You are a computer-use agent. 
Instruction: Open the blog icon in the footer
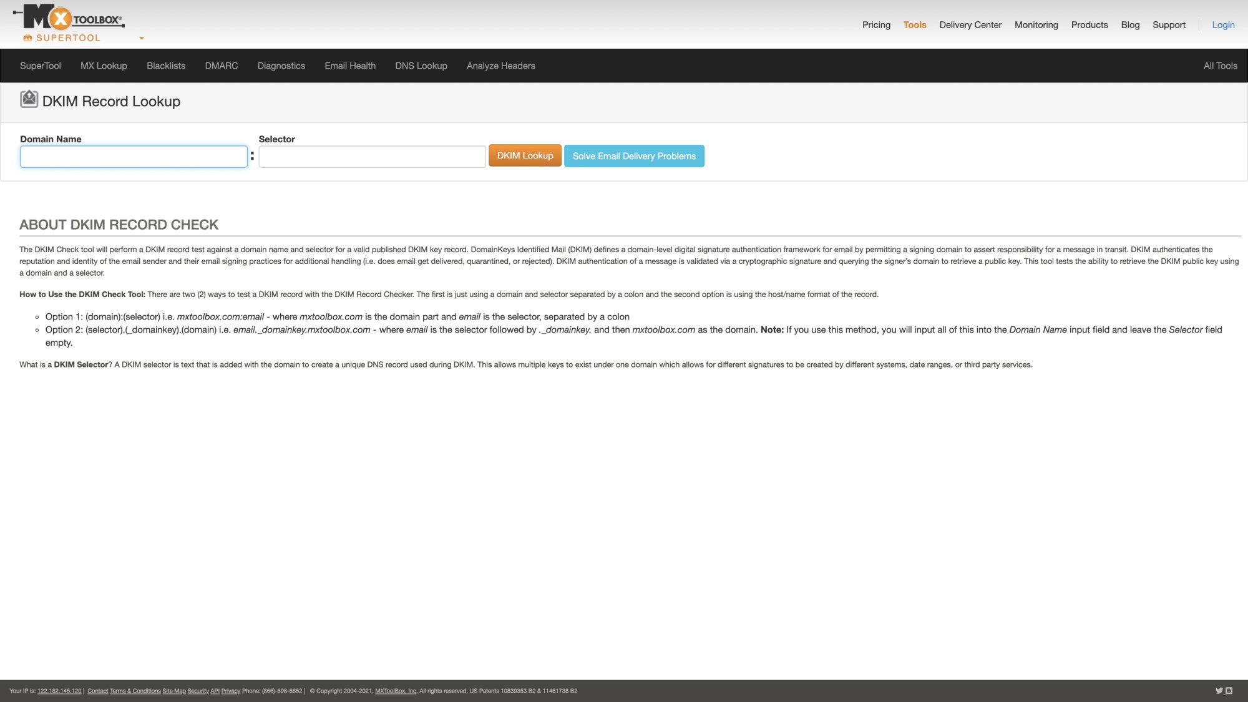tap(1228, 691)
